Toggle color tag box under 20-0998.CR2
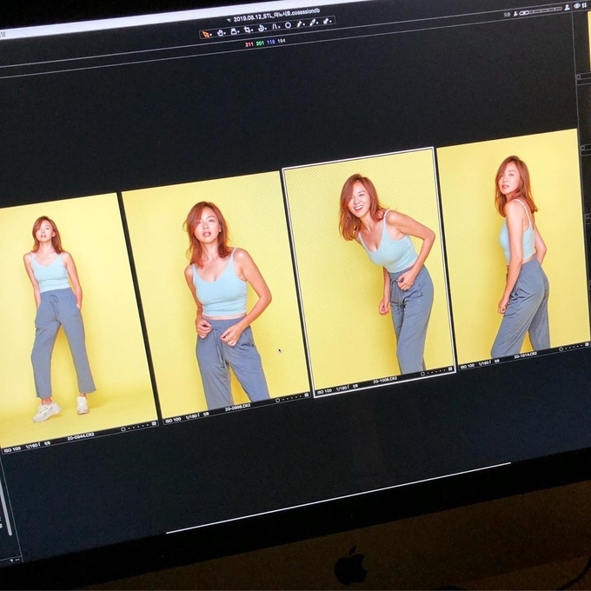591x591 pixels. point(305,396)
